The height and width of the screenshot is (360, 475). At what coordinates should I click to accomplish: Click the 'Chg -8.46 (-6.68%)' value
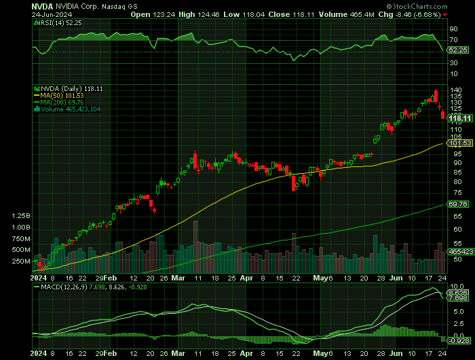click(409, 14)
